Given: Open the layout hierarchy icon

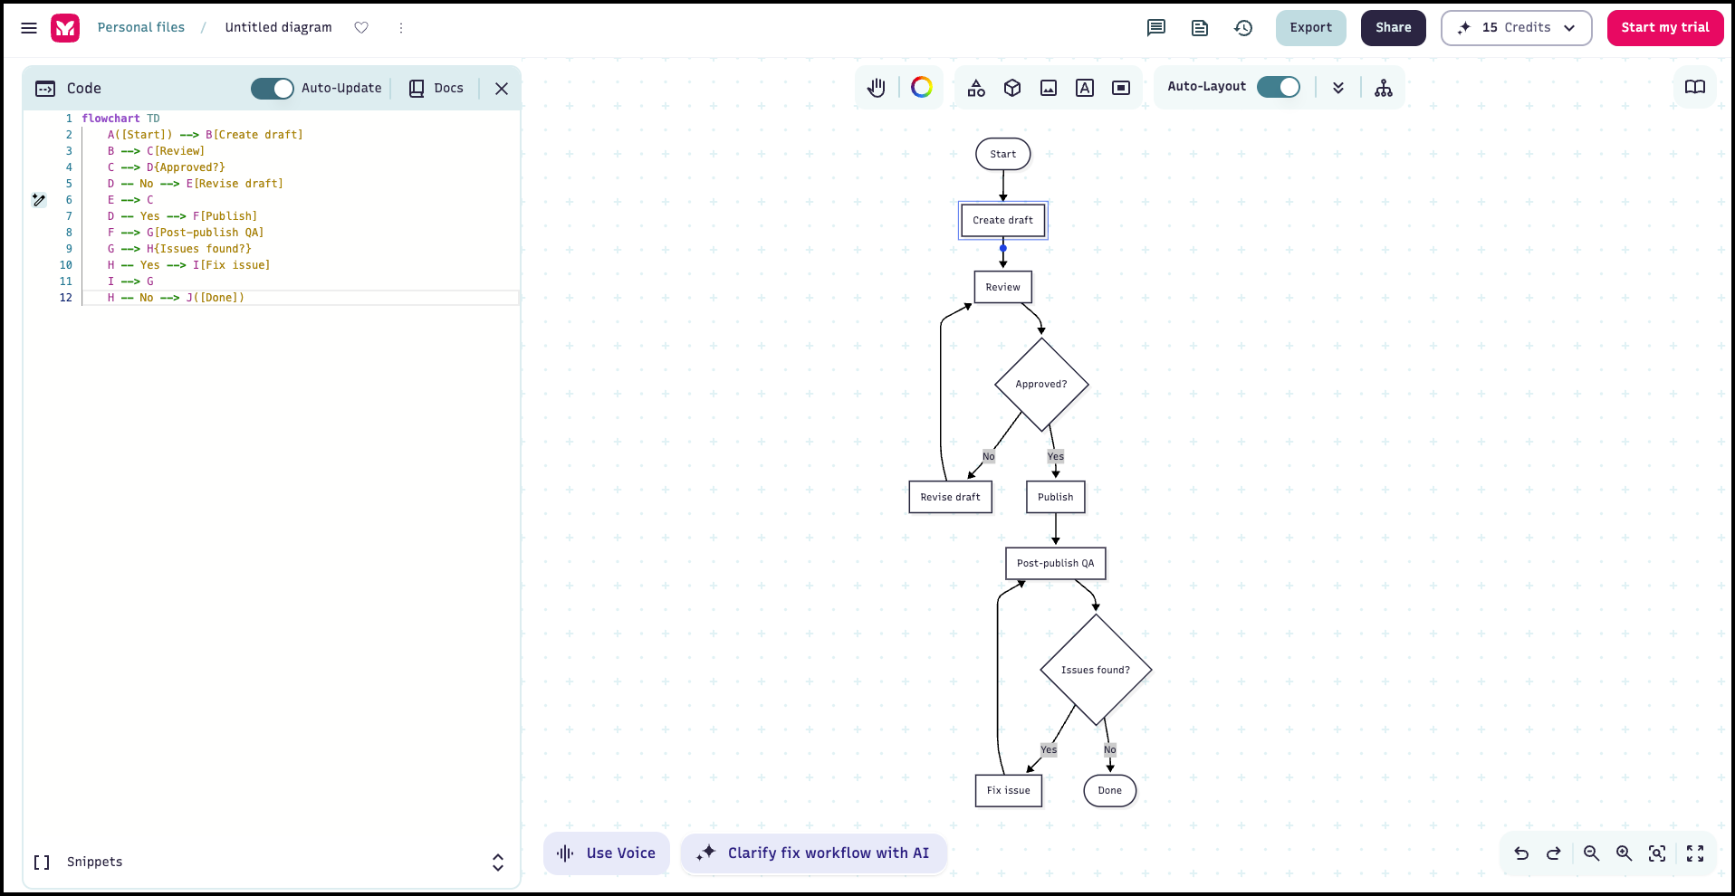Looking at the screenshot, I should click(x=1384, y=88).
